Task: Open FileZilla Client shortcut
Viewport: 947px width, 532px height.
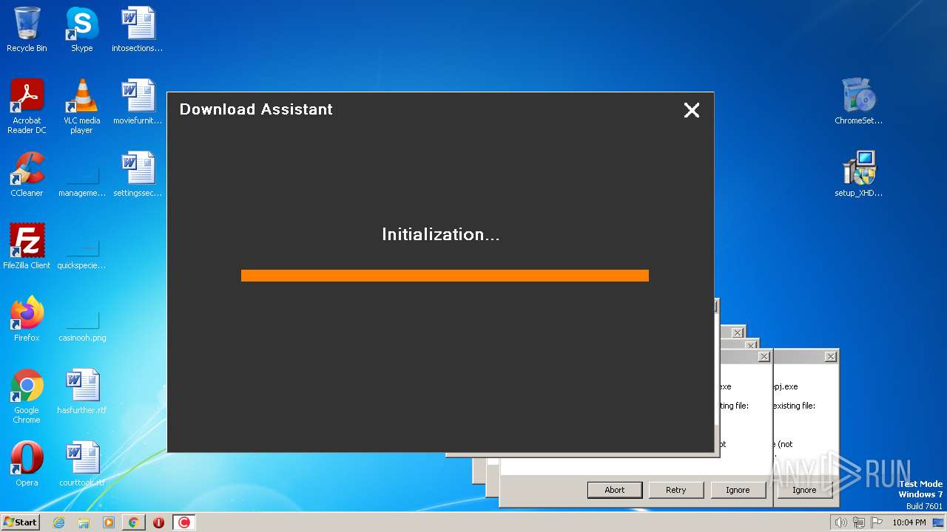Action: pyautogui.click(x=27, y=247)
